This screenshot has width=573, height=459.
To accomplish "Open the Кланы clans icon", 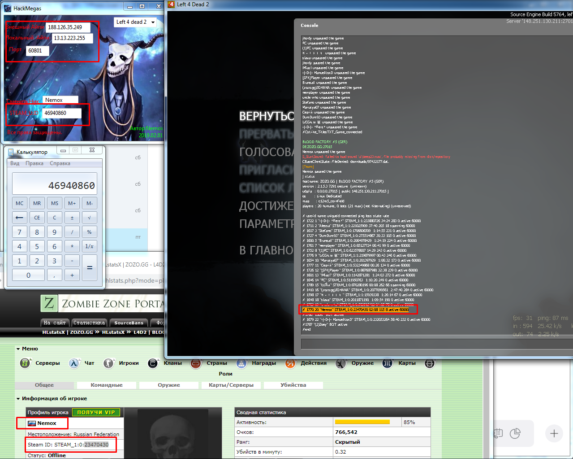I will coord(153,363).
